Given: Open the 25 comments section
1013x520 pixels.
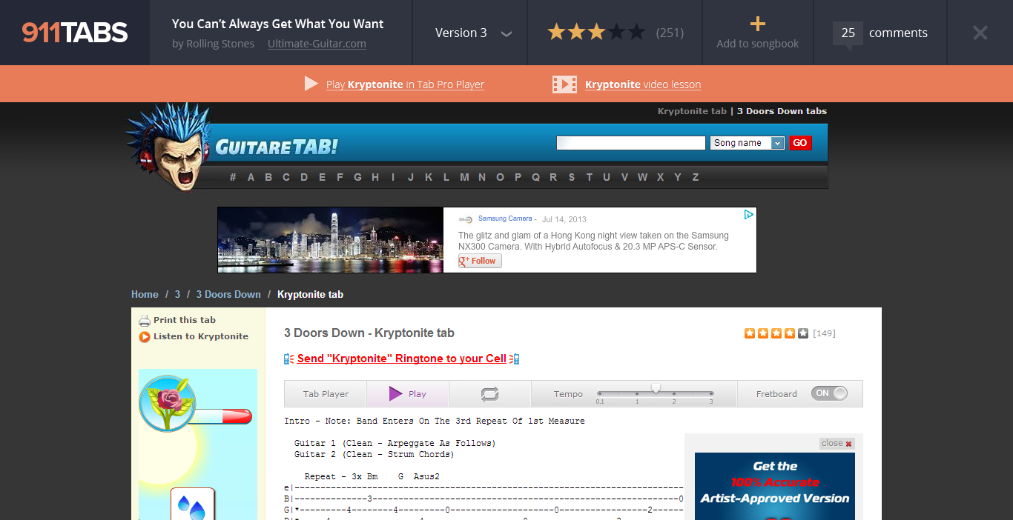Looking at the screenshot, I should click(x=880, y=33).
